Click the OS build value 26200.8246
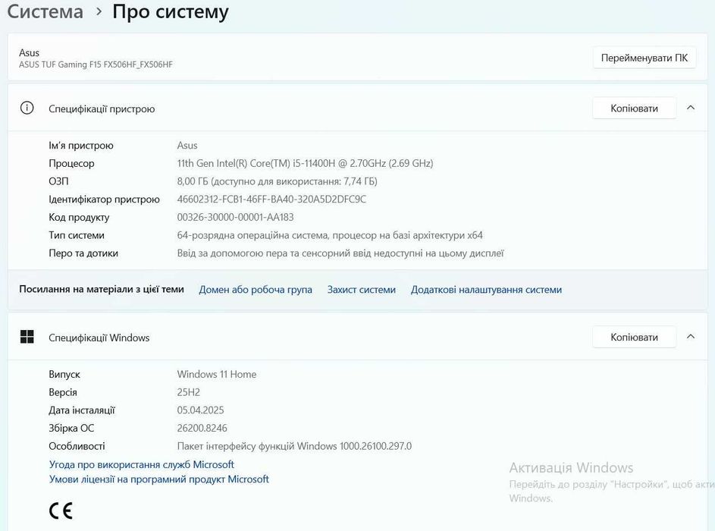This screenshot has height=531, width=715. (x=202, y=428)
